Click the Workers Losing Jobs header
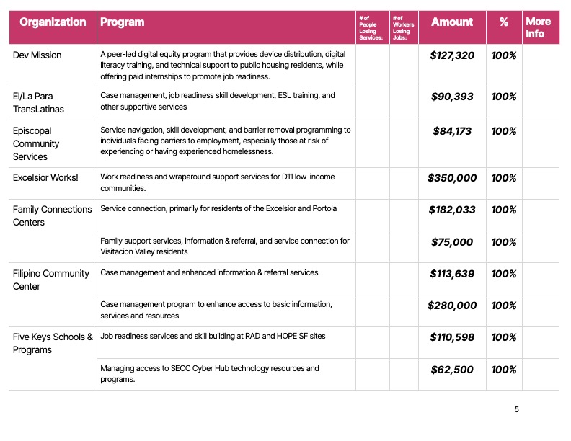 (x=402, y=27)
